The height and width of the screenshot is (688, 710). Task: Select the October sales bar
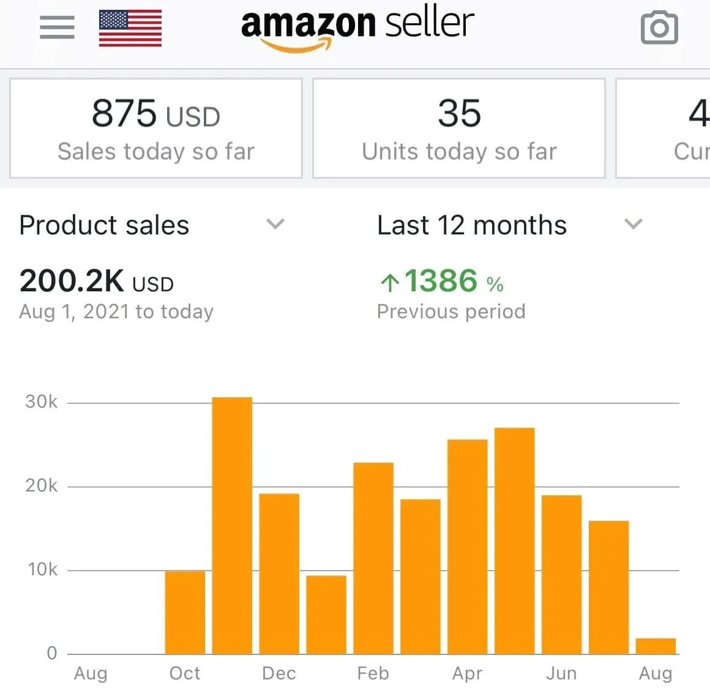pyautogui.click(x=185, y=612)
